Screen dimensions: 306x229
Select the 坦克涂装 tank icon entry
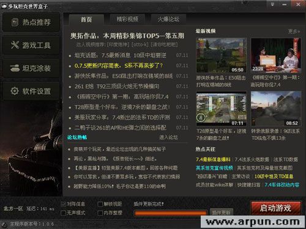pos(31,68)
